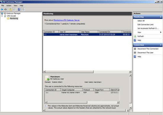This screenshot has width=163, height=115.
Task: Toggle the action pane toolbar icon
Action: tap(23, 9)
